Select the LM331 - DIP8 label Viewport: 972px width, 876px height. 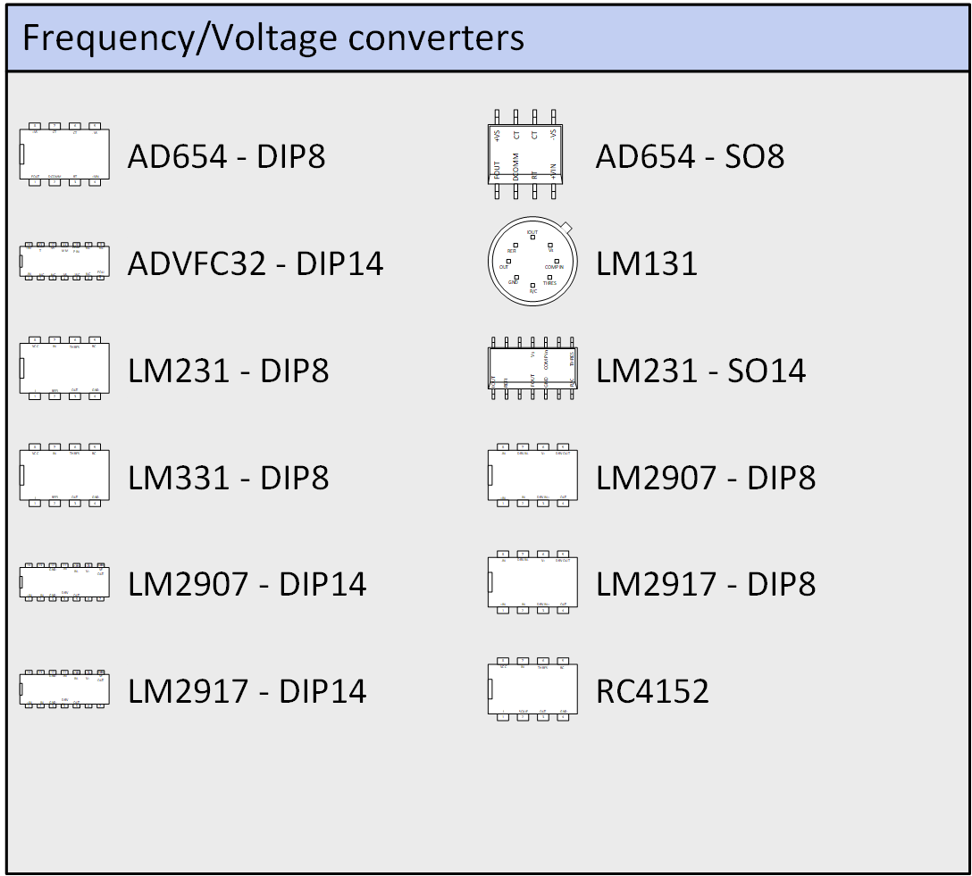[x=229, y=478]
